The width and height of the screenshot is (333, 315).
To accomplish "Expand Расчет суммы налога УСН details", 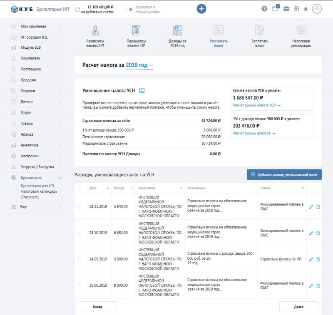I will click(257, 106).
